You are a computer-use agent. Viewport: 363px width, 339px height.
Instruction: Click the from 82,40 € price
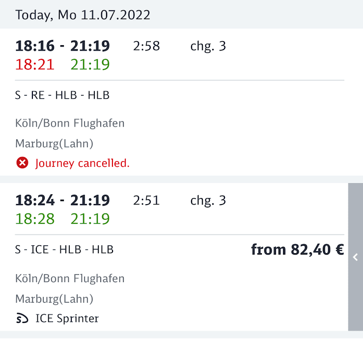297,250
